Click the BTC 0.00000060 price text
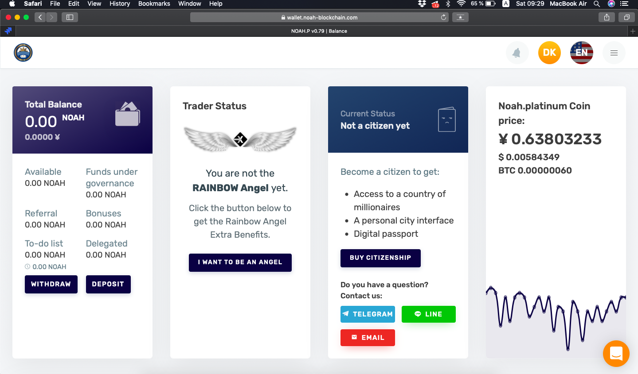This screenshot has width=638, height=374. coord(535,170)
